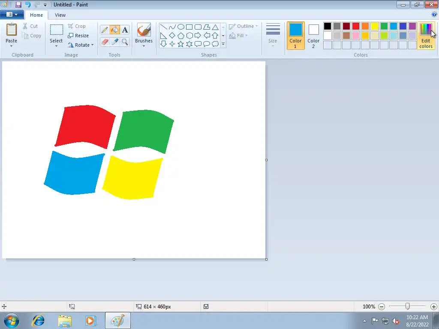Choose the Four-point star shape
The height and width of the screenshot is (329, 439).
(172, 44)
